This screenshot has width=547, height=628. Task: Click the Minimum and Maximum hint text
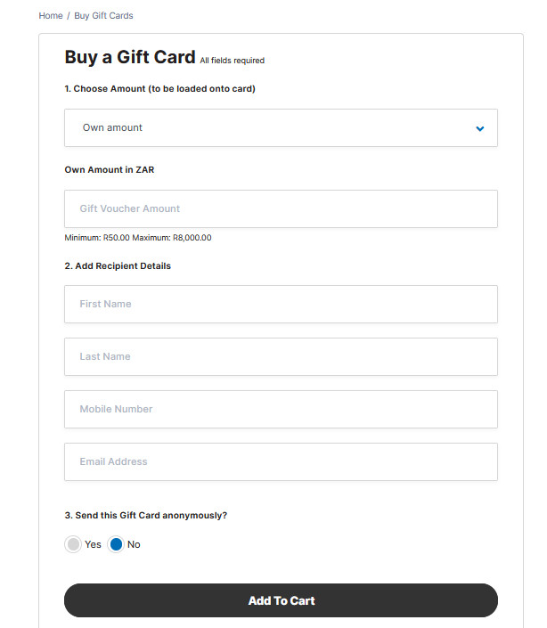coord(138,238)
